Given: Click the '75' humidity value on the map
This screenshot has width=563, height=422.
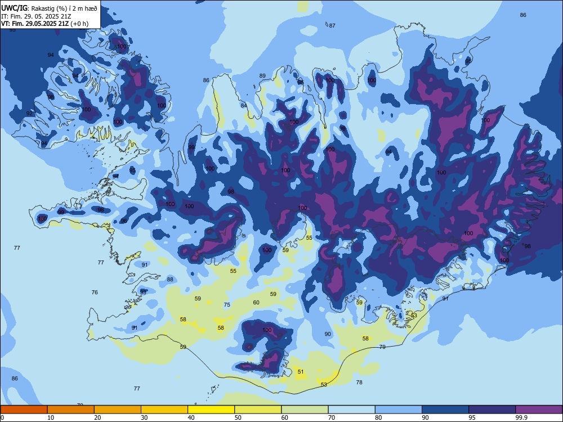Looking at the screenshot, I should pos(227,304).
